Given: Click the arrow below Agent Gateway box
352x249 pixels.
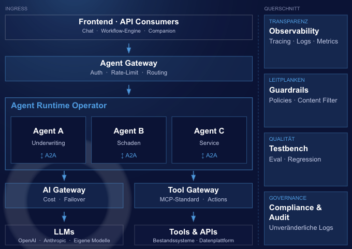Looking at the screenshot, I should 129,90.
